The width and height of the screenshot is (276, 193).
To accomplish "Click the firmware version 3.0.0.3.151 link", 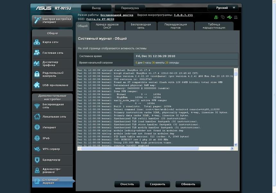I will tap(183, 15).
